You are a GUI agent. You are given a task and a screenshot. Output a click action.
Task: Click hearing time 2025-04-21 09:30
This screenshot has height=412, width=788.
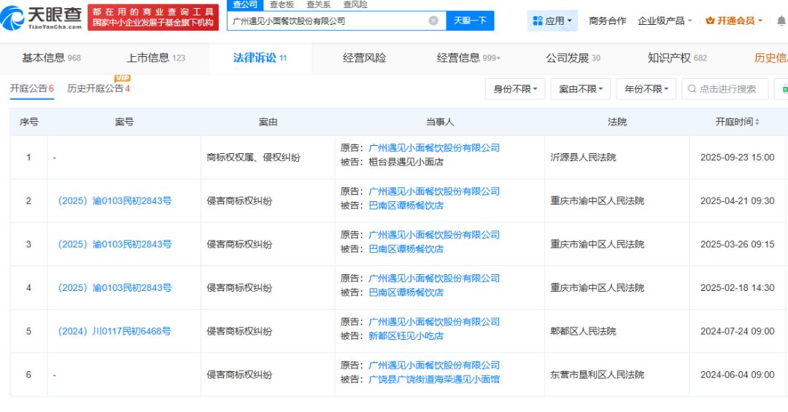[x=737, y=201]
